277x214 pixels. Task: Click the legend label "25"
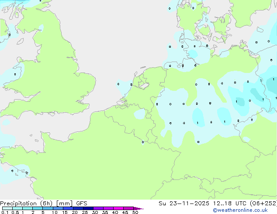(85, 212)
